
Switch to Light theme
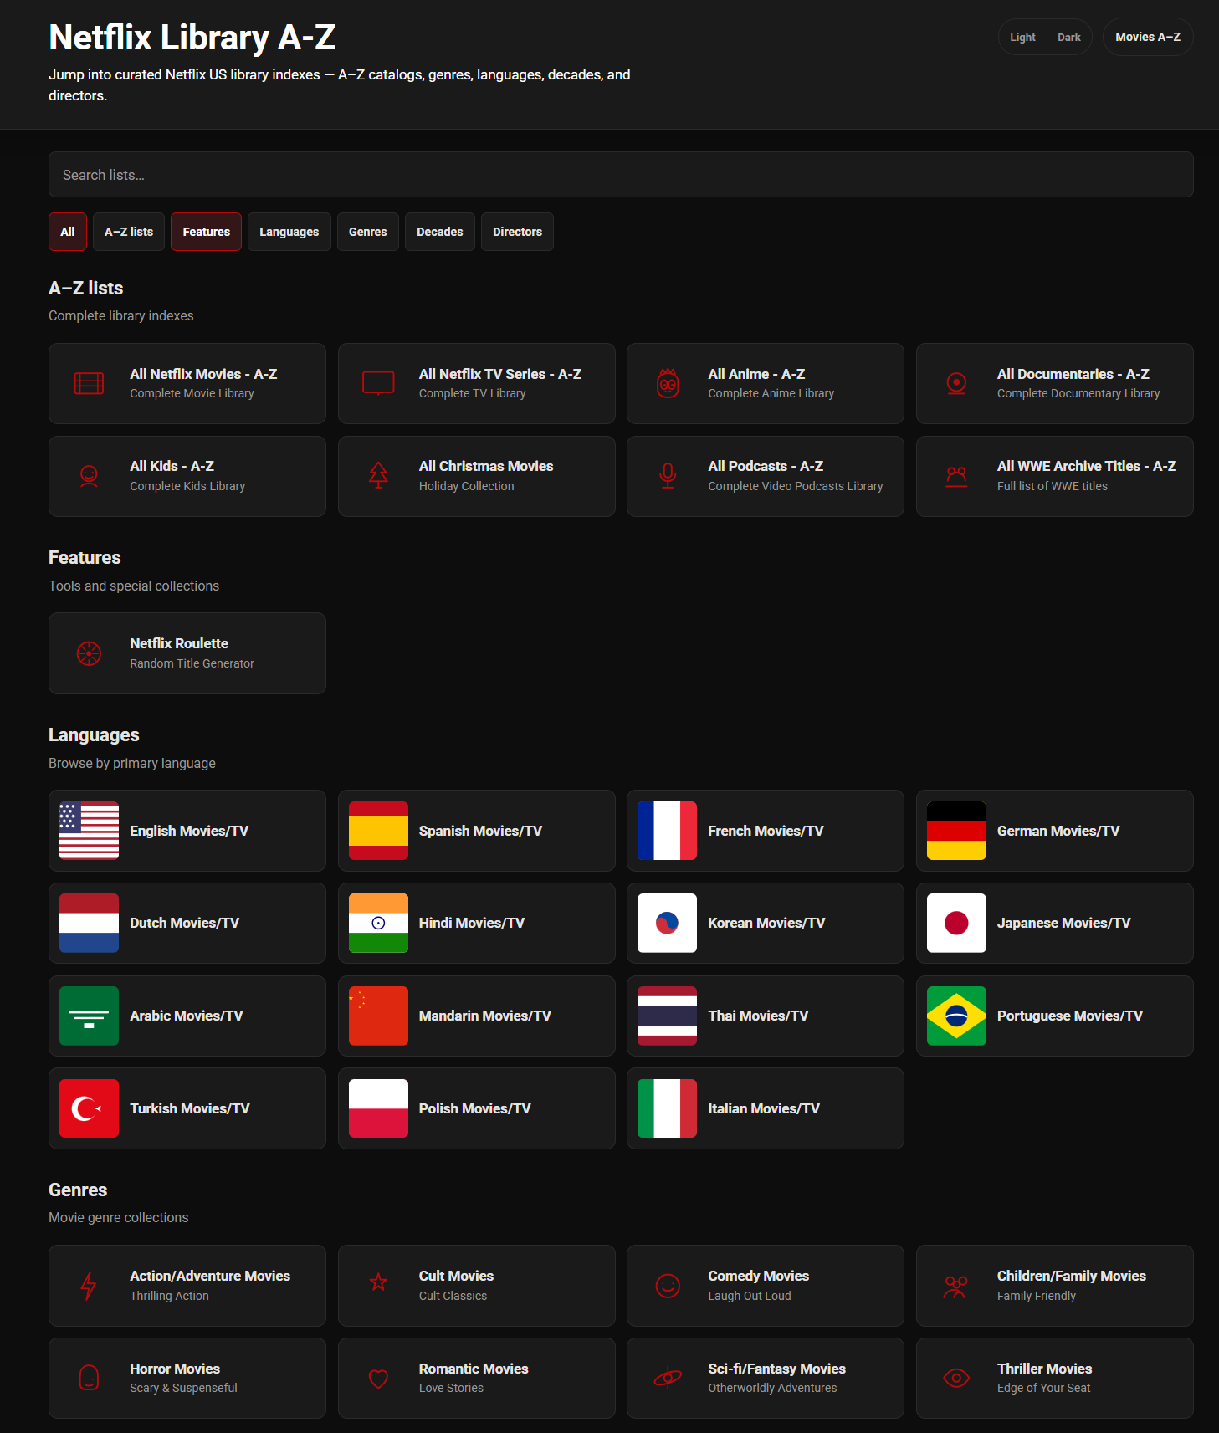tap(1022, 37)
